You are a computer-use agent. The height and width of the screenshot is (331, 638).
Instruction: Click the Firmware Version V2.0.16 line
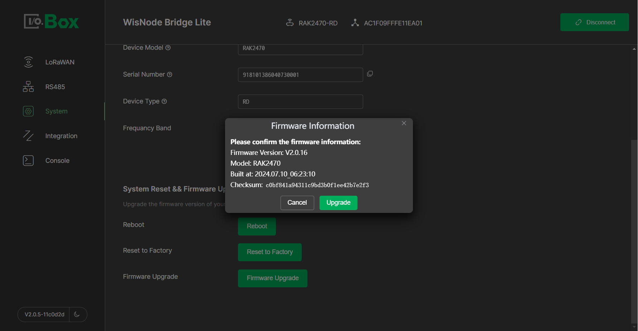pyautogui.click(x=269, y=153)
